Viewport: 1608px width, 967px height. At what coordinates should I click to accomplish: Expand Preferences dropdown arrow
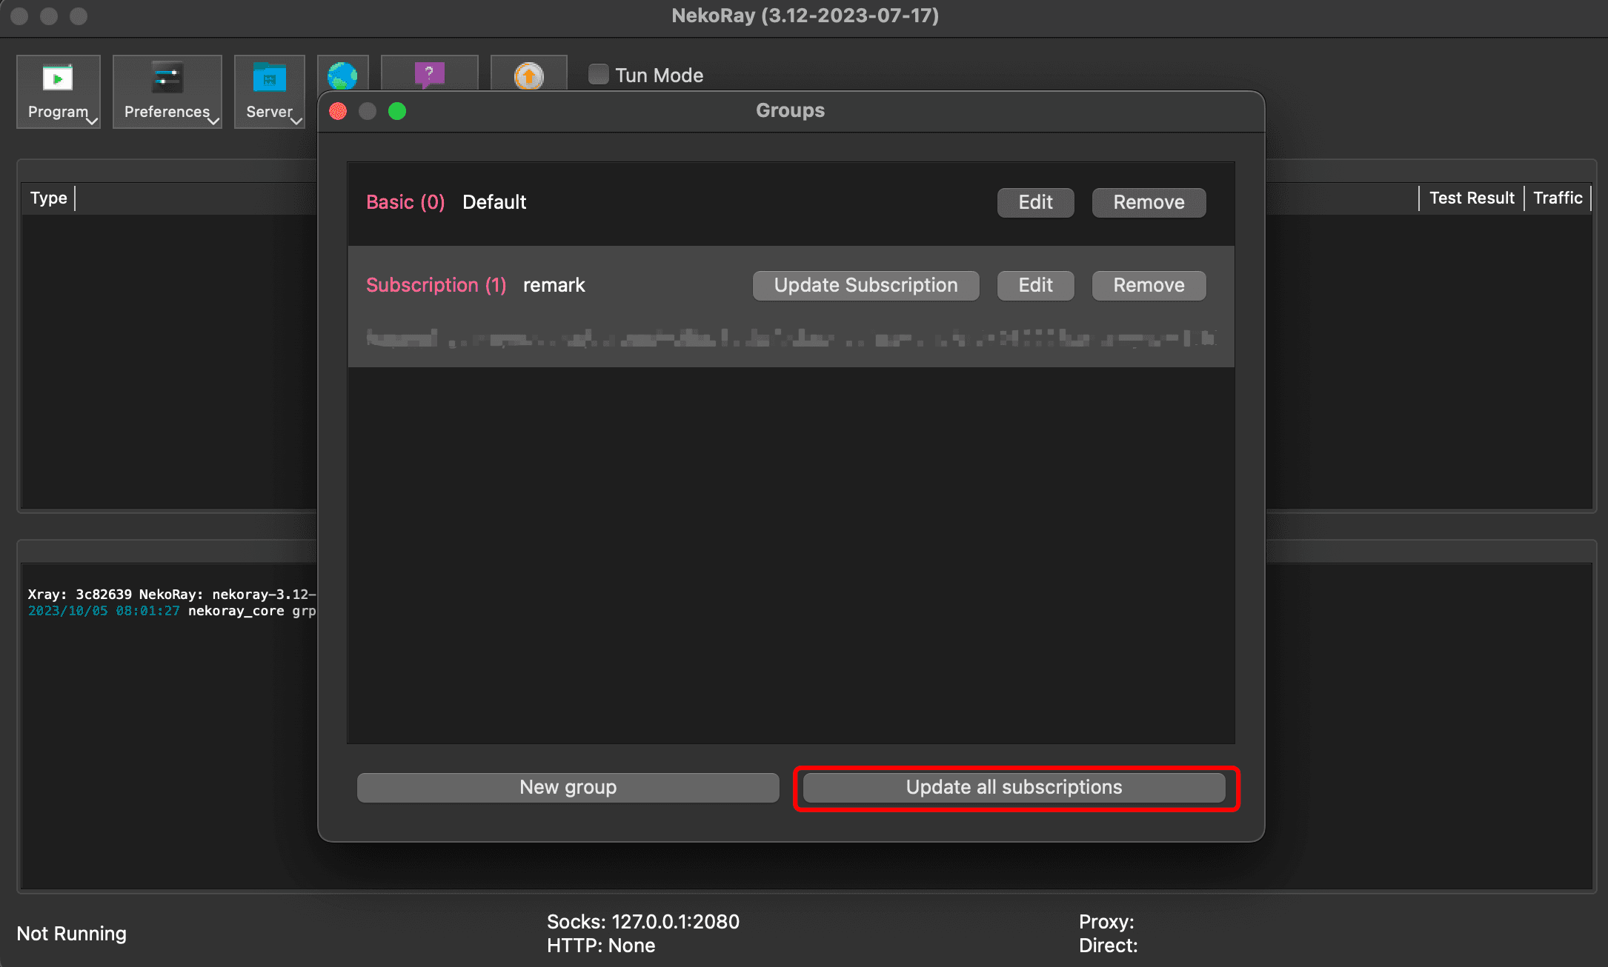click(x=213, y=121)
